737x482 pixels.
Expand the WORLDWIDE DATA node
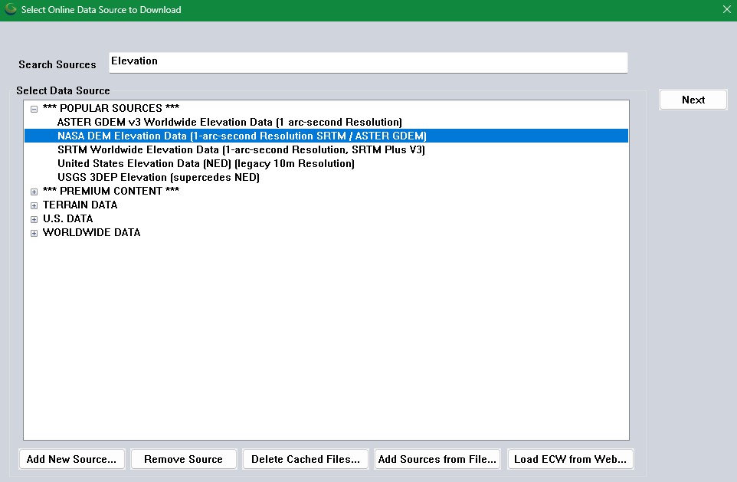(x=34, y=233)
